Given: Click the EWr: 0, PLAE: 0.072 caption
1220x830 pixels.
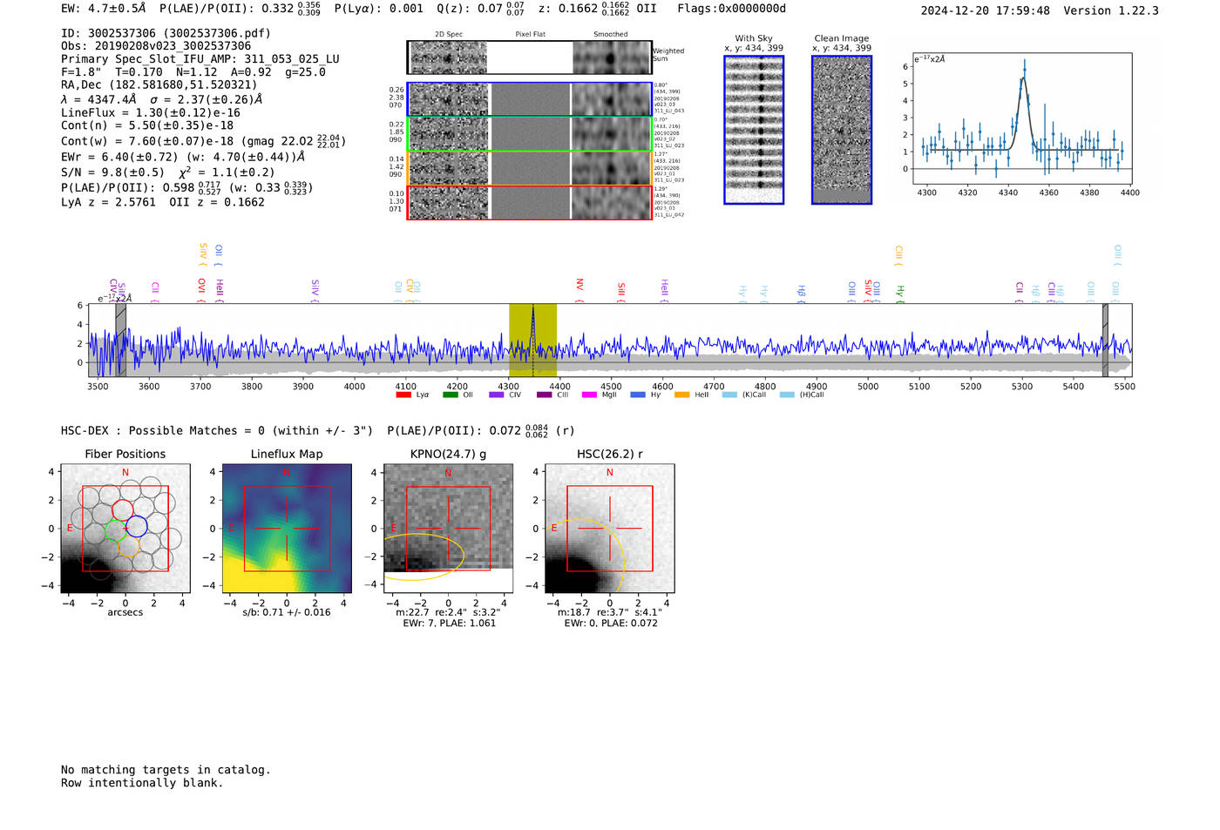Looking at the screenshot, I should (611, 624).
